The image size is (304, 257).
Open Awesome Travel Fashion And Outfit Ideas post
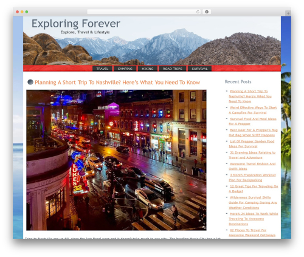252,166
